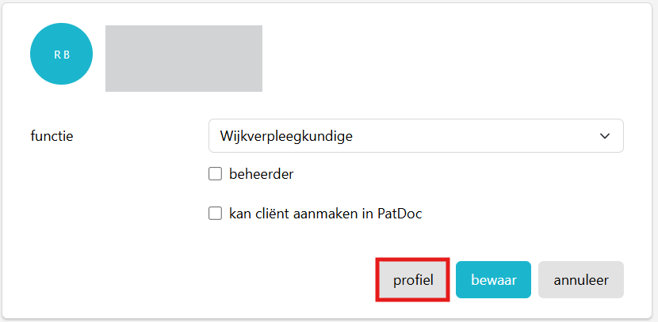Select the user avatar beside the name
This screenshot has height=322, width=658.
point(61,54)
